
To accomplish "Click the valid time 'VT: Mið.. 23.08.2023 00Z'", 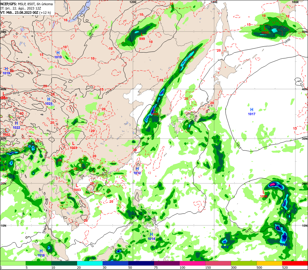I will (19, 13).
